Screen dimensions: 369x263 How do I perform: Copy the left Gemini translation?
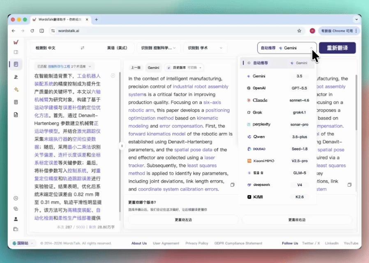click(x=233, y=185)
